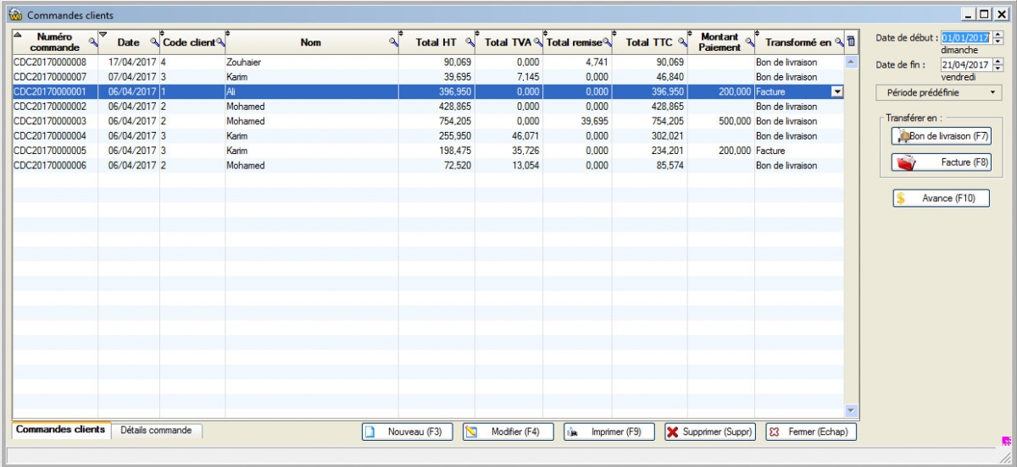Screen dimensions: 1017x467
Task: Expand the Facture dropdown in selected row
Action: pyautogui.click(x=837, y=91)
